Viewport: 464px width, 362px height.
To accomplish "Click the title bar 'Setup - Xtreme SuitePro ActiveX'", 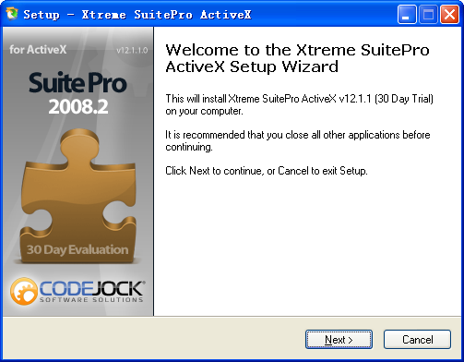I will pos(137,15).
